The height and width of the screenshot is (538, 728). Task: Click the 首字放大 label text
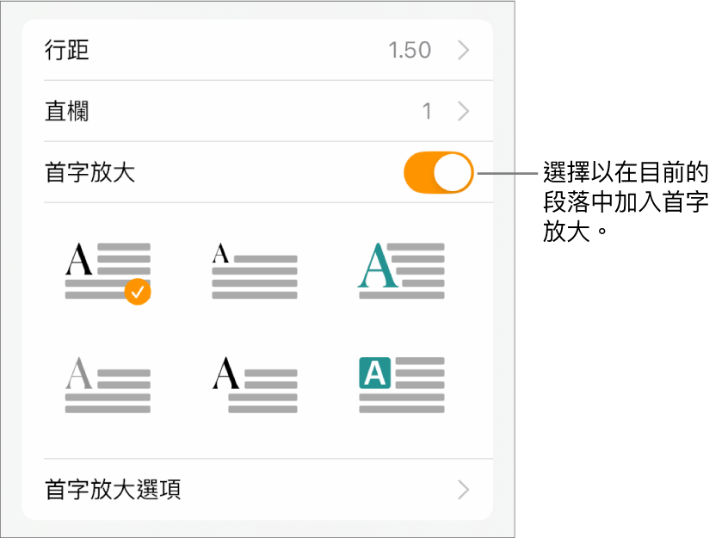click(x=90, y=172)
